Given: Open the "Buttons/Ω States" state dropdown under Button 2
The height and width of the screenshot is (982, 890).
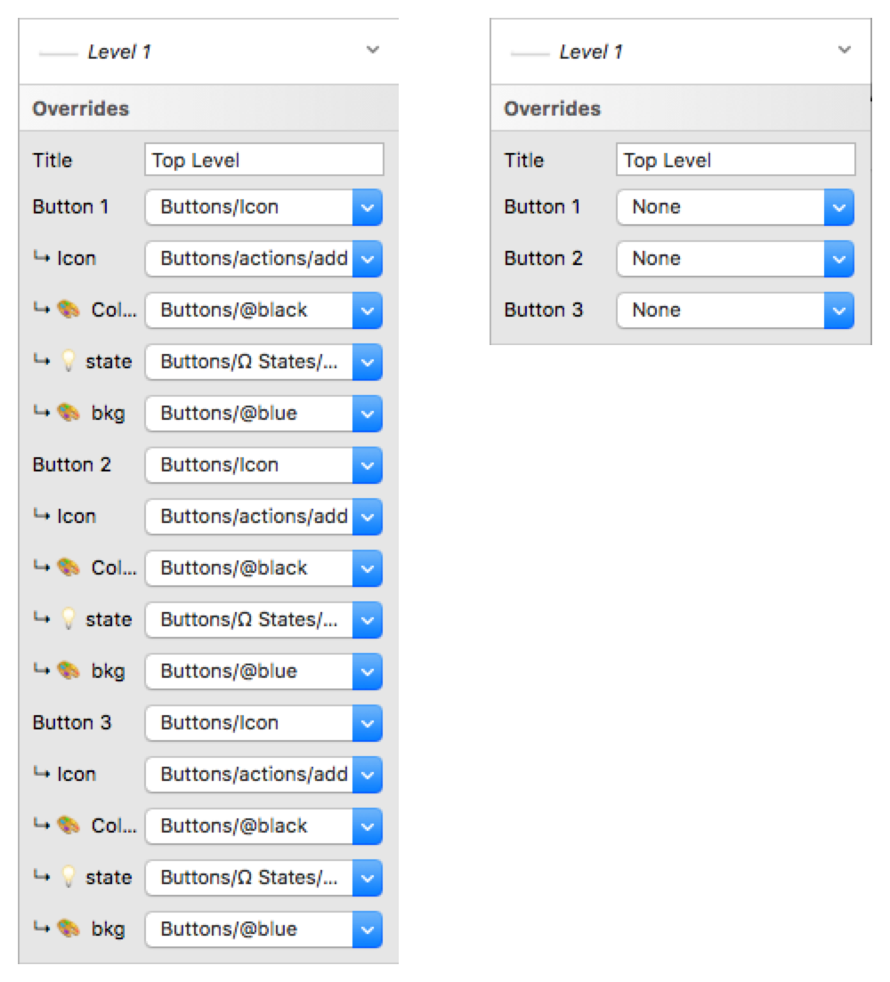Looking at the screenshot, I should click(366, 619).
